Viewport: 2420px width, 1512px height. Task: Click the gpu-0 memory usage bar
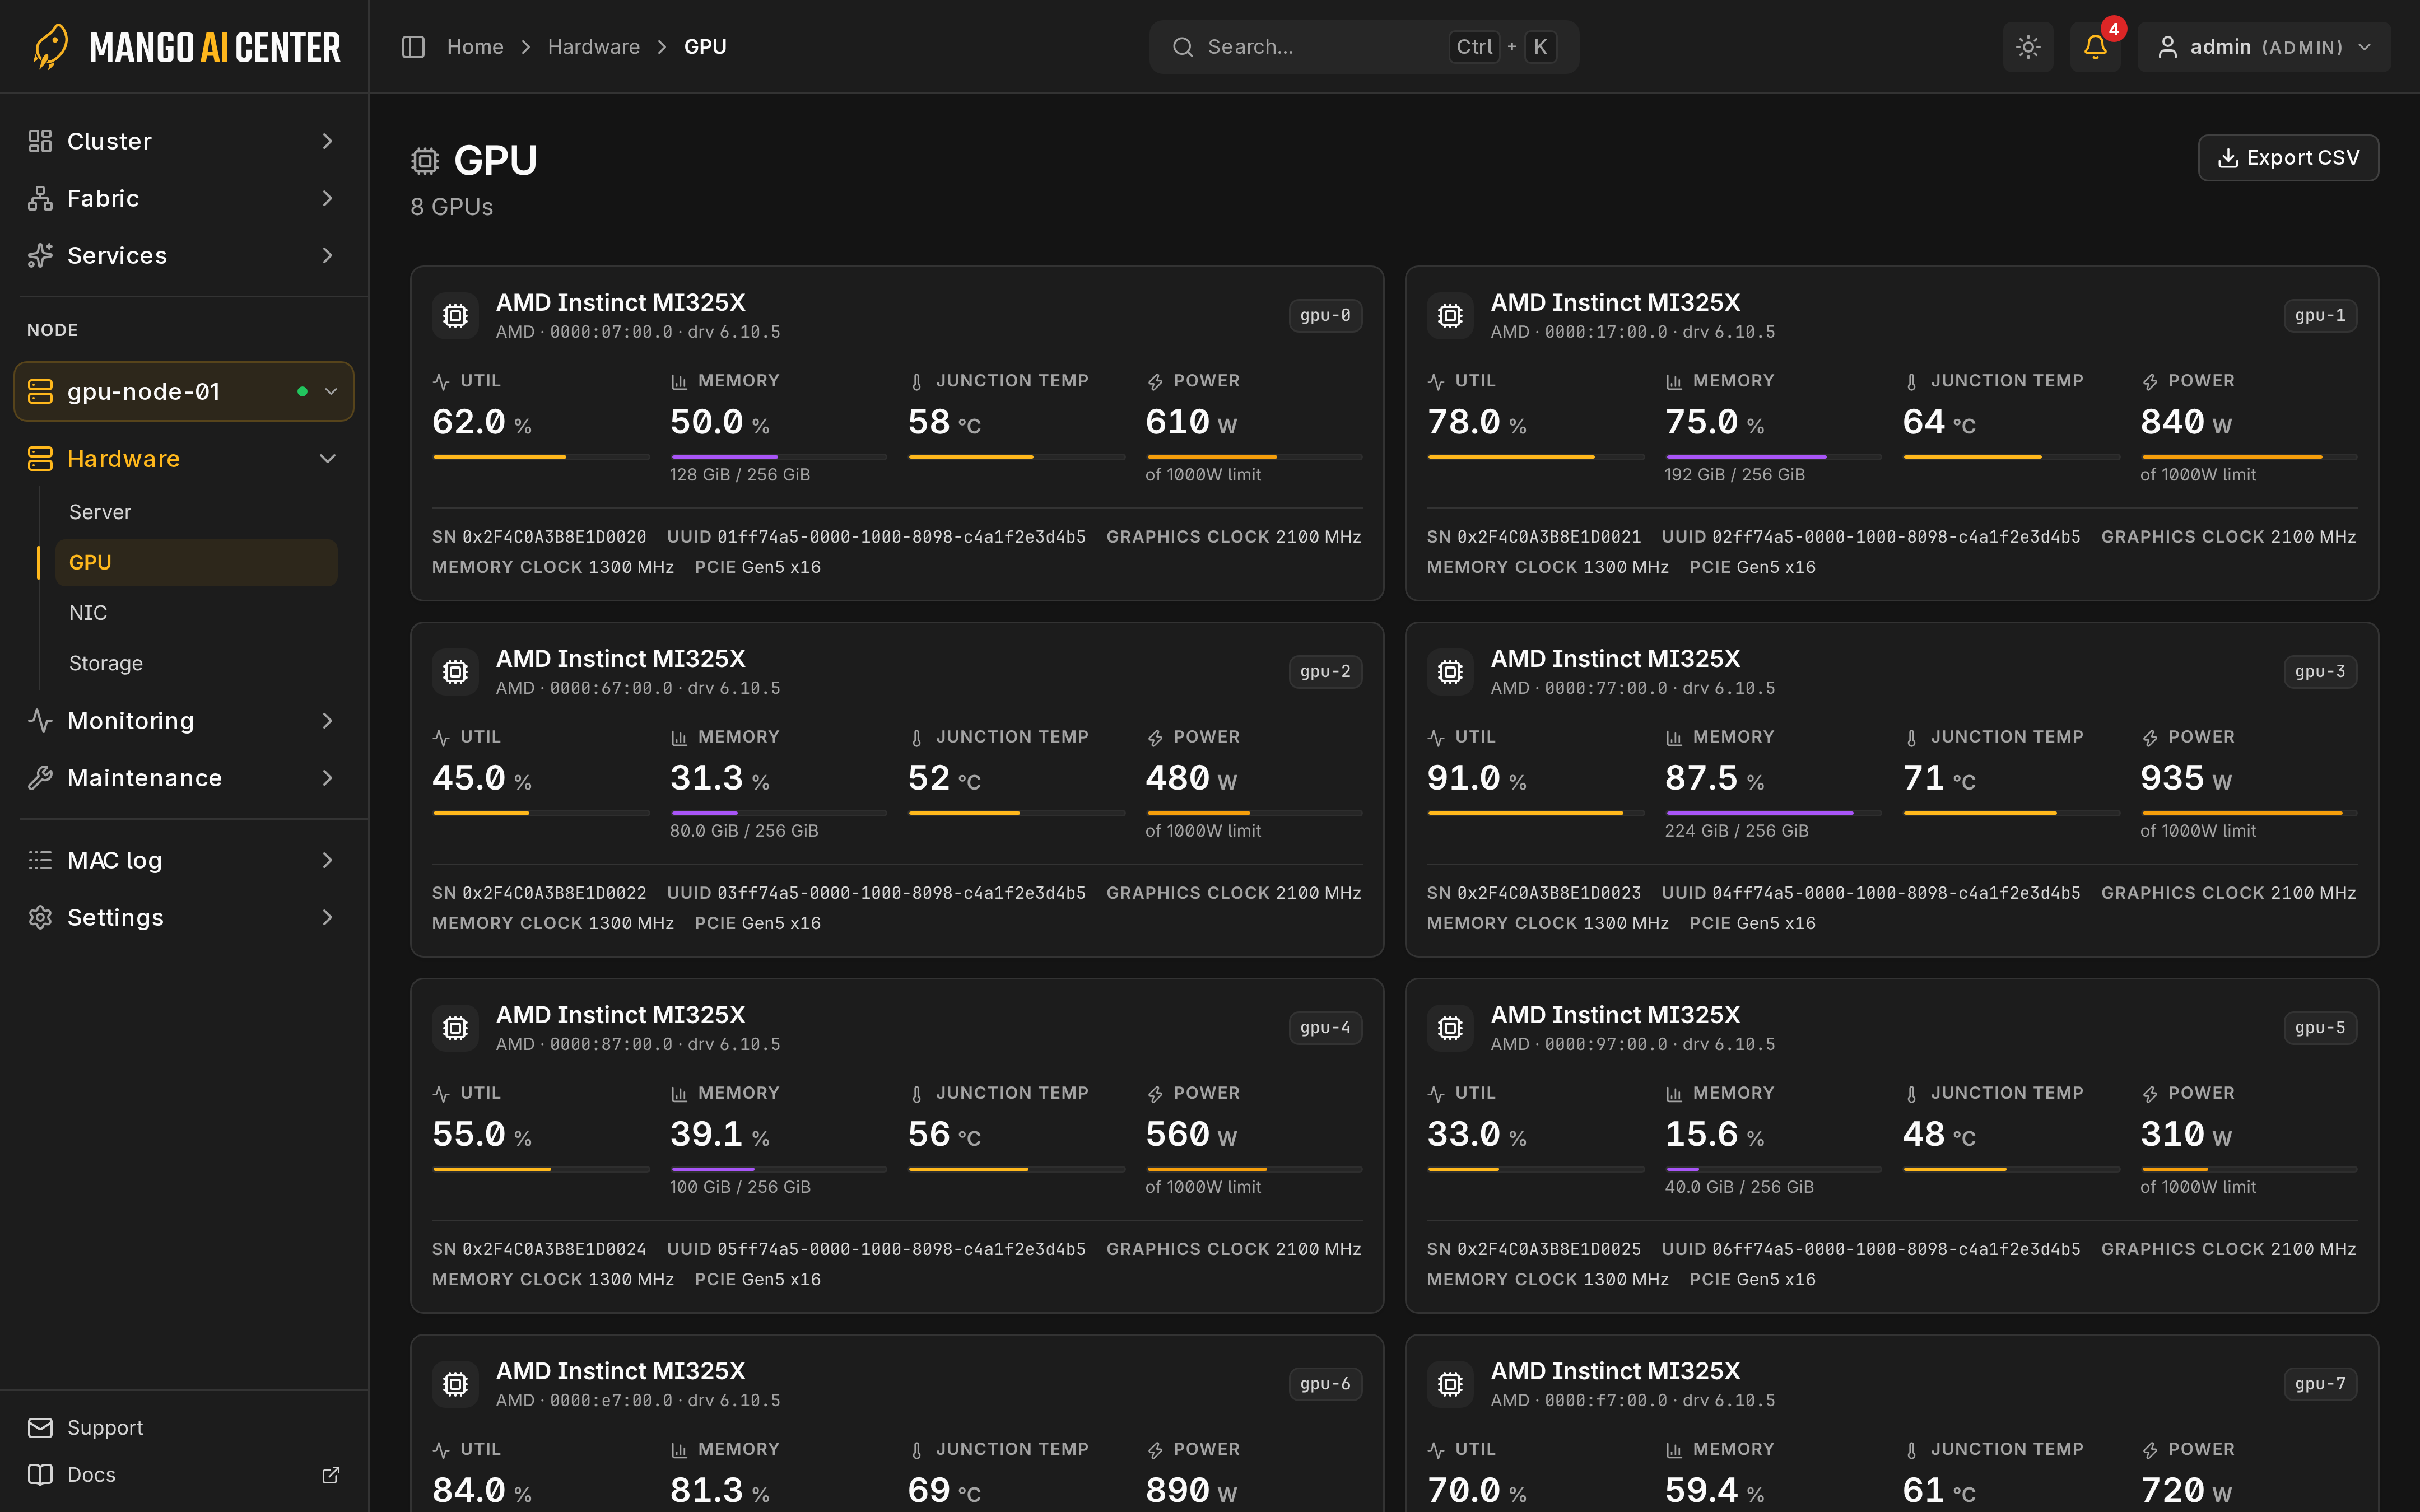point(778,457)
